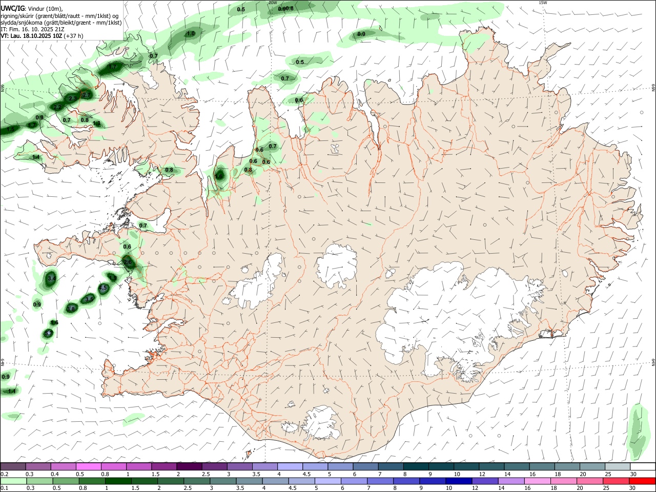Click the 3.4 precipitation value label
The image size is (656, 492).
click(51, 279)
